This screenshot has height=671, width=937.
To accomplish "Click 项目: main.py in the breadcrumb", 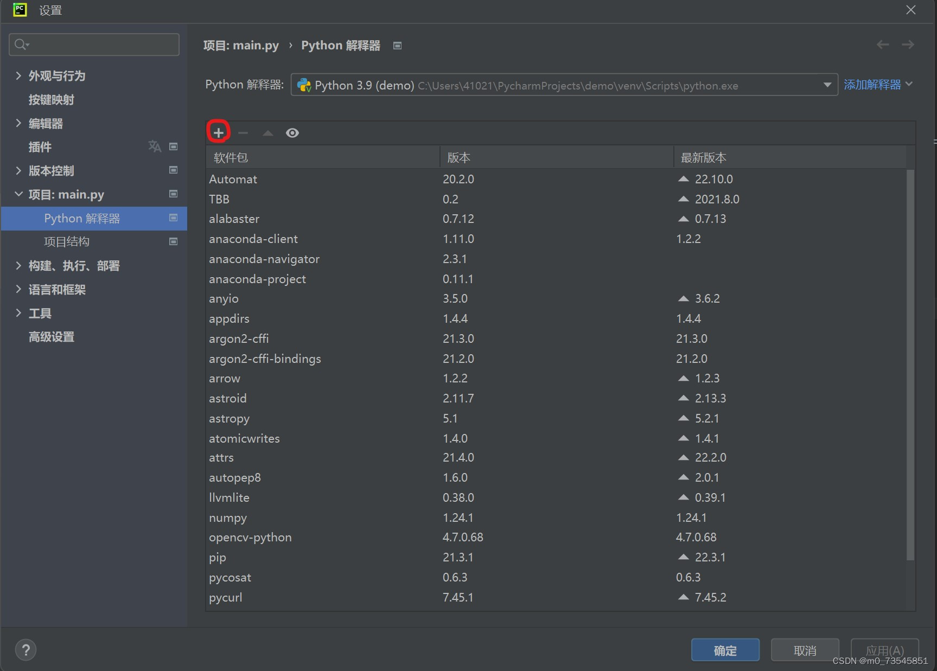I will (241, 46).
